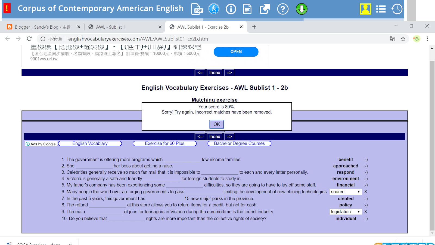Click the Index navigation button

click(x=215, y=136)
